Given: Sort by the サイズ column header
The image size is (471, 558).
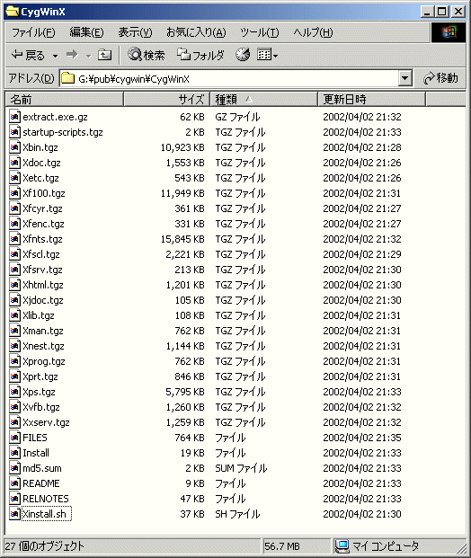Looking at the screenshot, I should tap(167, 99).
